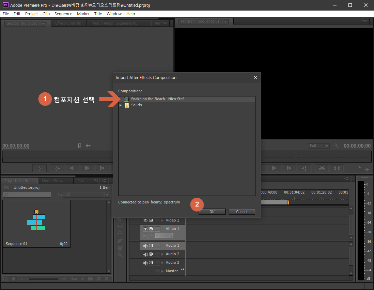This screenshot has height=290, width=374.
Task: Switch Project panel to List view
Action: tap(5, 278)
